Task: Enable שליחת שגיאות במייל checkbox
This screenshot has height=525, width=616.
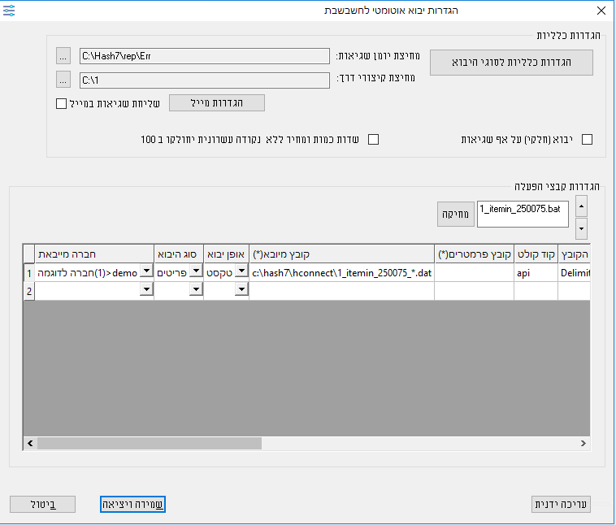Action: pos(61,104)
